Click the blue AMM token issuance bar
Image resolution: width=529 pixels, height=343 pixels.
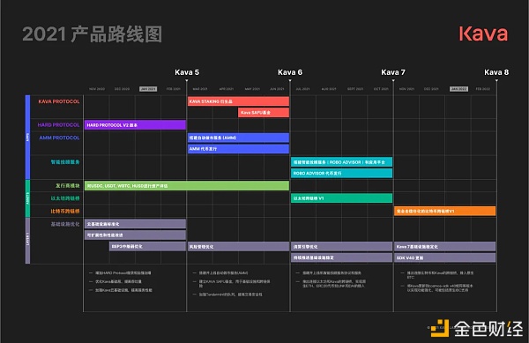[x=238, y=149]
